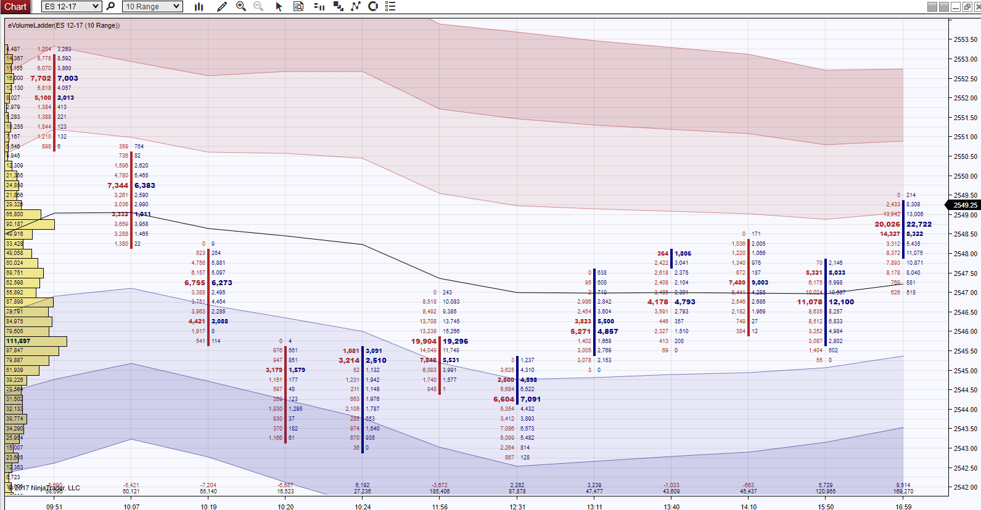
Task: Click the 10:07 time axis label
Action: click(131, 507)
